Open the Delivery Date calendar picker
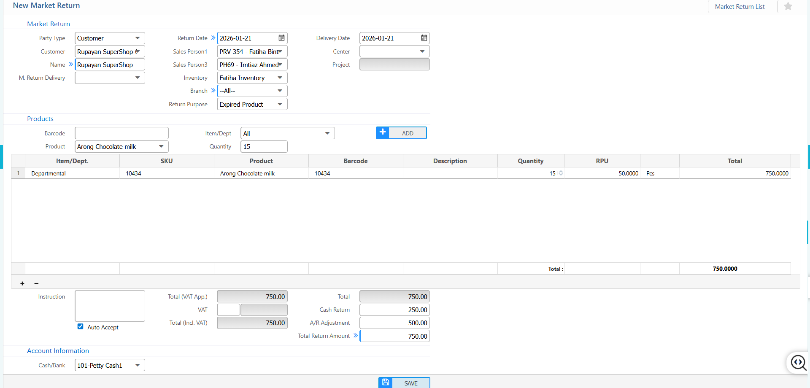This screenshot has width=810, height=388. coord(424,38)
